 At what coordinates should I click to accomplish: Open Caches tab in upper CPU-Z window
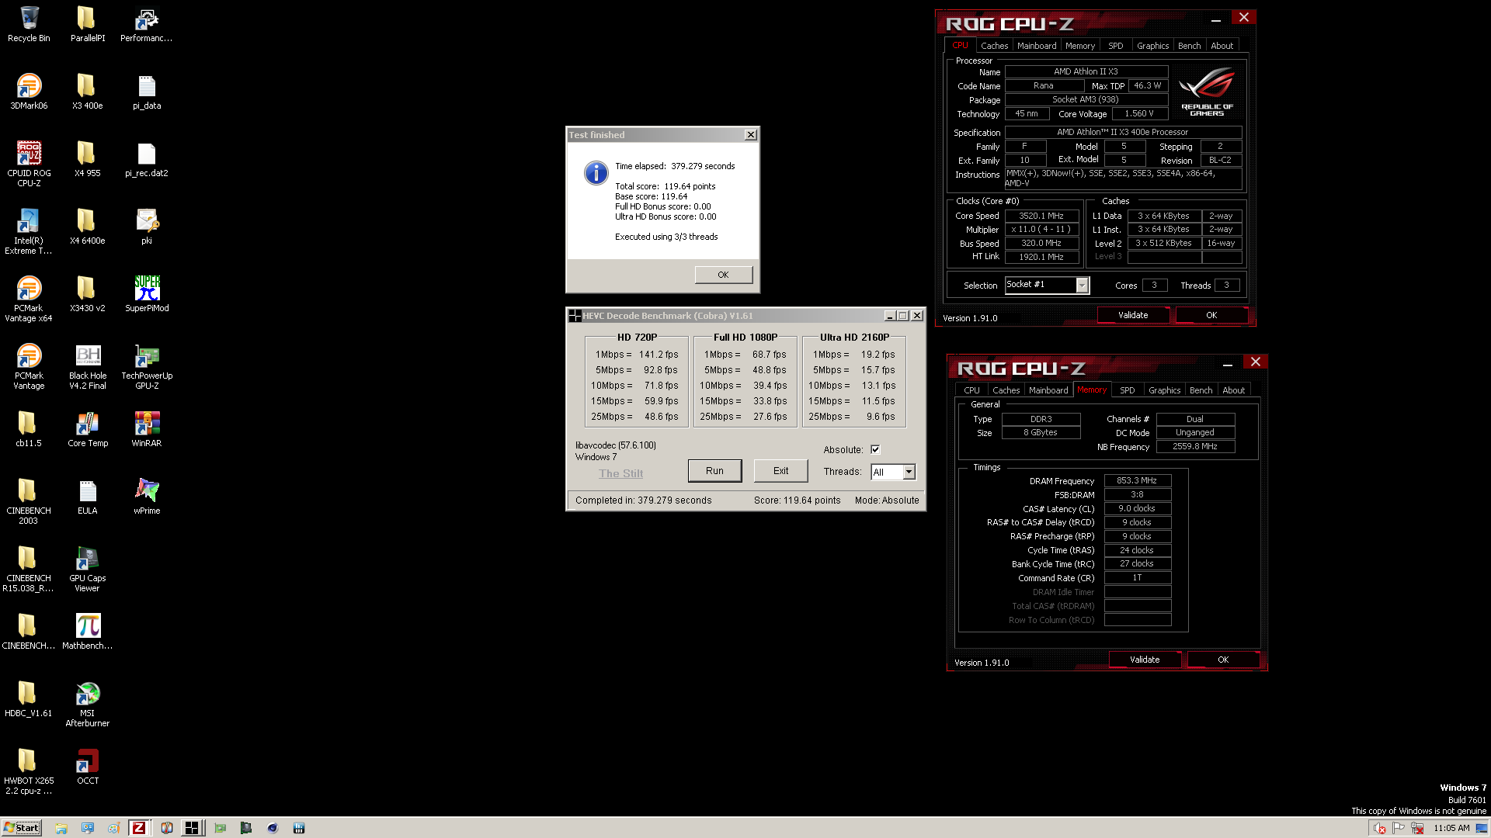(x=994, y=46)
